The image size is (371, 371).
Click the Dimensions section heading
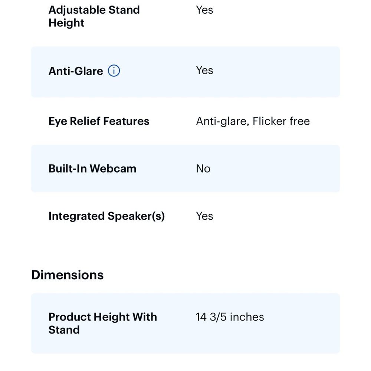point(68,275)
